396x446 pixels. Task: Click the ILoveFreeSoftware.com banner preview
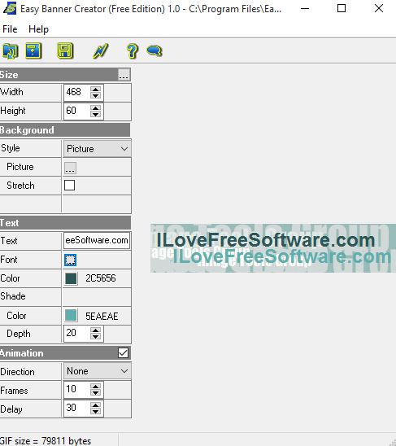pos(273,248)
